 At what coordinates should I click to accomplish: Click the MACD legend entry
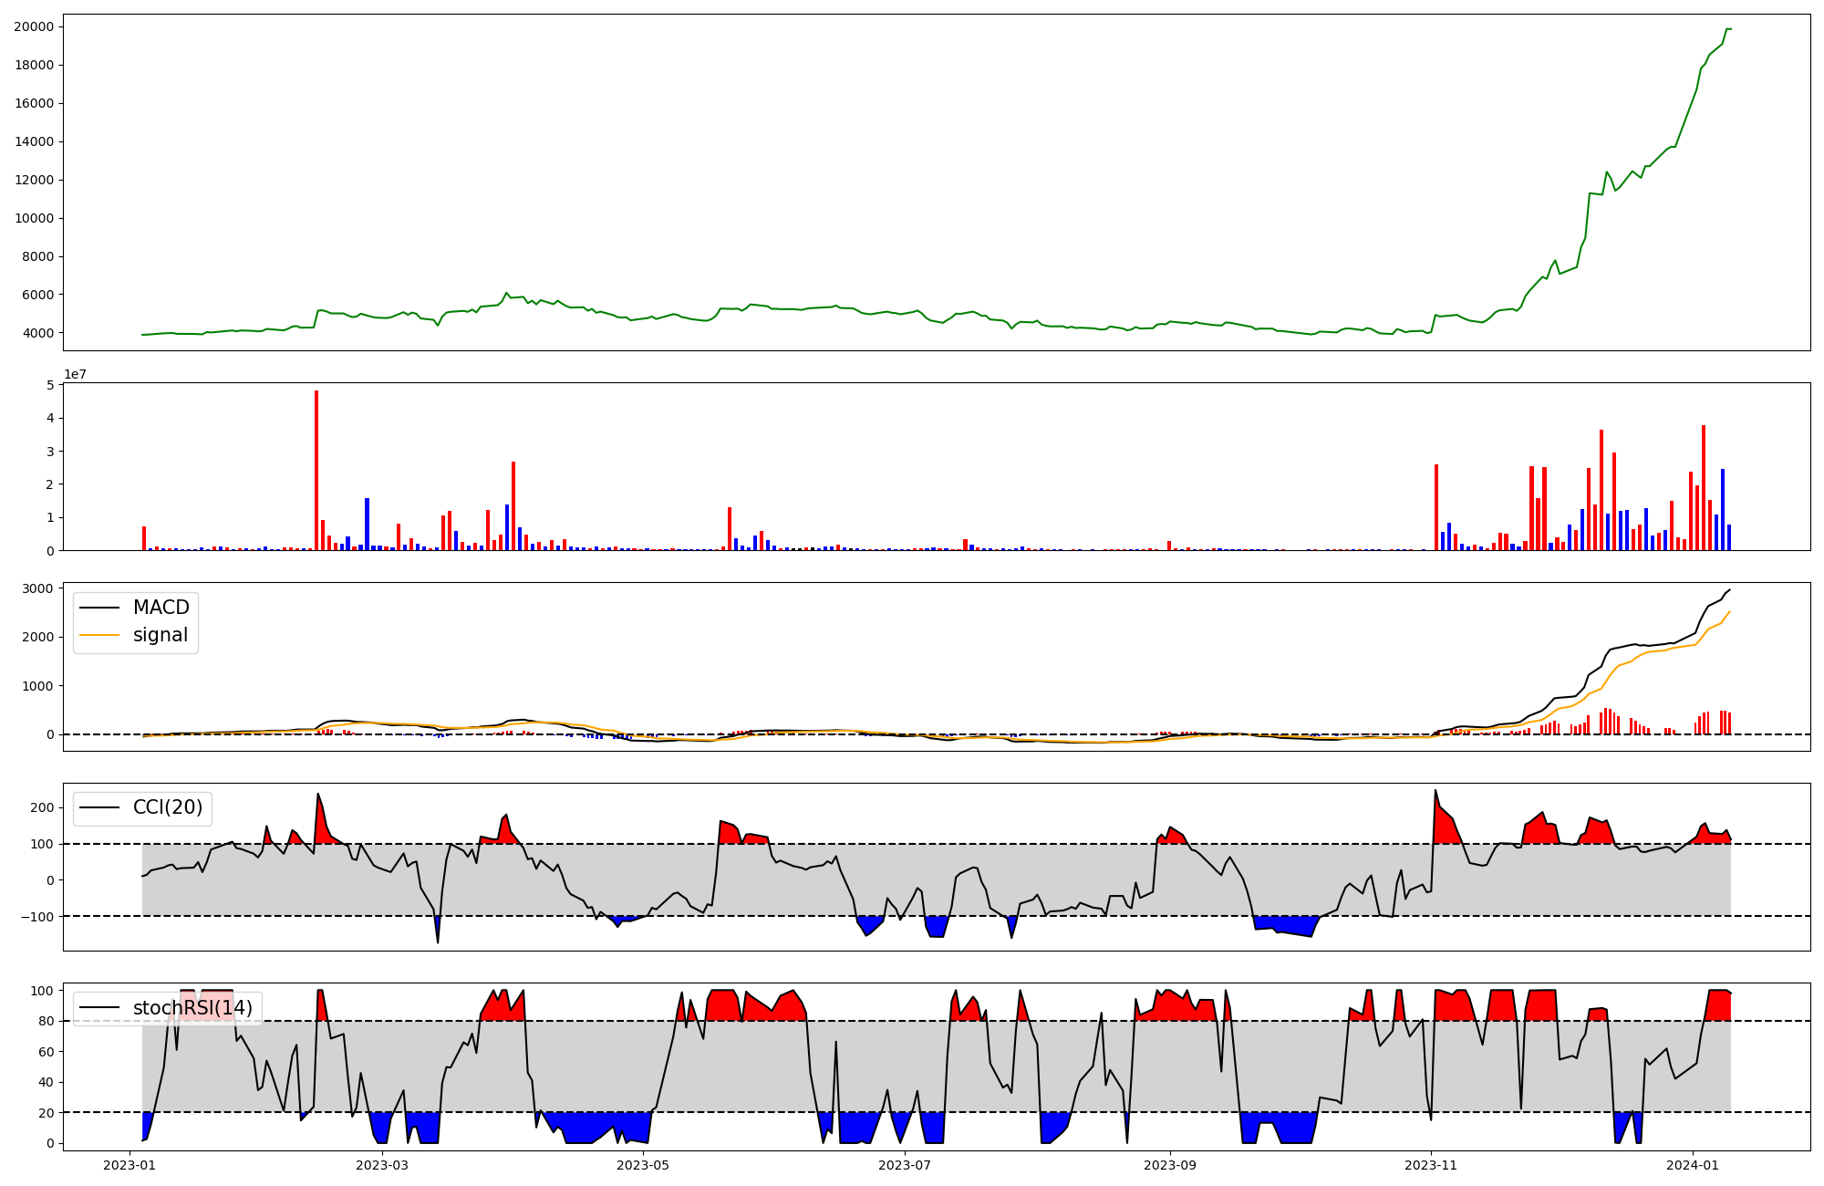click(161, 608)
